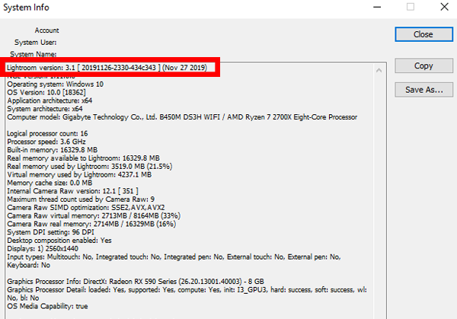Click 'Real memory used by Lightroom' line
This screenshot has width=457, height=319.
click(x=90, y=166)
